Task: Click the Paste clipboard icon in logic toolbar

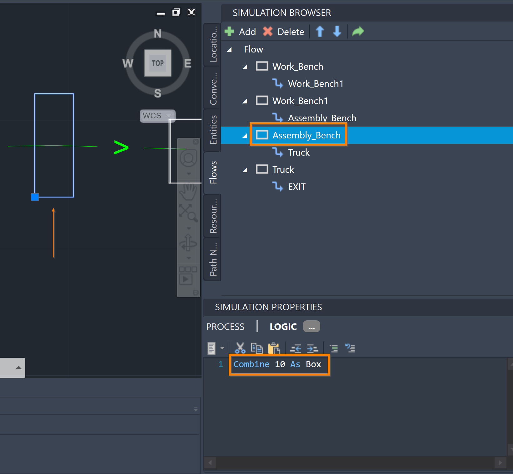Action: pyautogui.click(x=274, y=348)
